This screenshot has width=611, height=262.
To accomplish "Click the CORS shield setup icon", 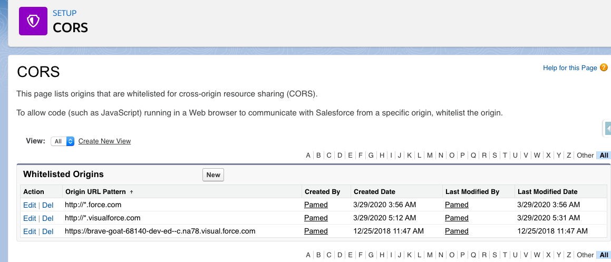I will [33, 22].
